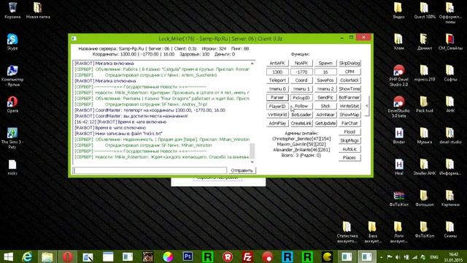Viewport: 467px width, 263px height.
Task: Click the ENG language indicator
Action: (434, 257)
